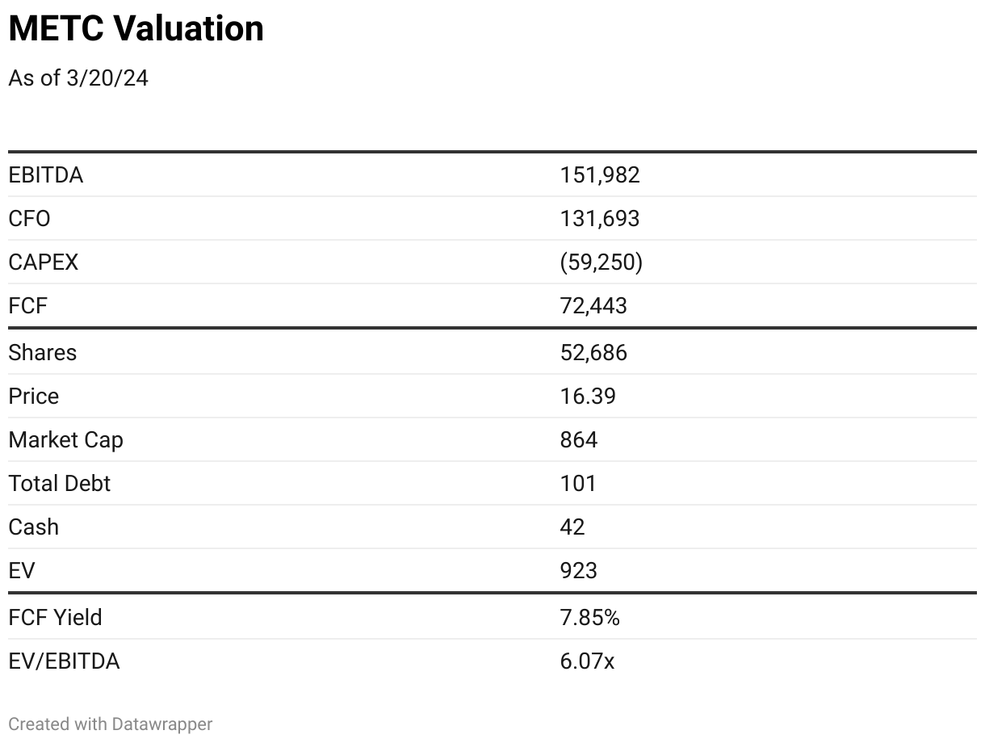Select the Market Cap label
Viewport: 985px width, 743px height.
coord(66,439)
